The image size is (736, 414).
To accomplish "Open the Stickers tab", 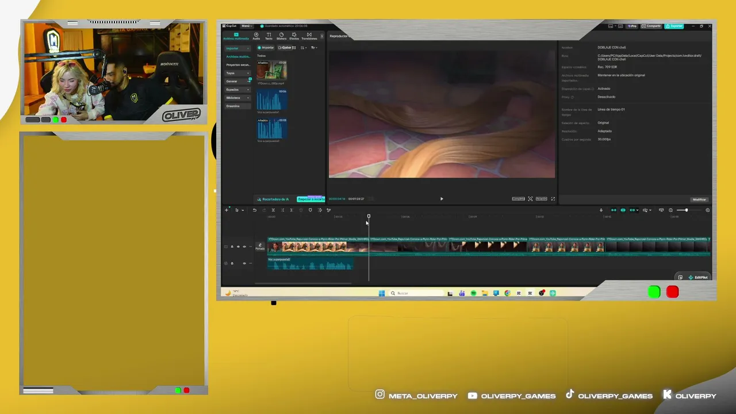I will tap(281, 36).
